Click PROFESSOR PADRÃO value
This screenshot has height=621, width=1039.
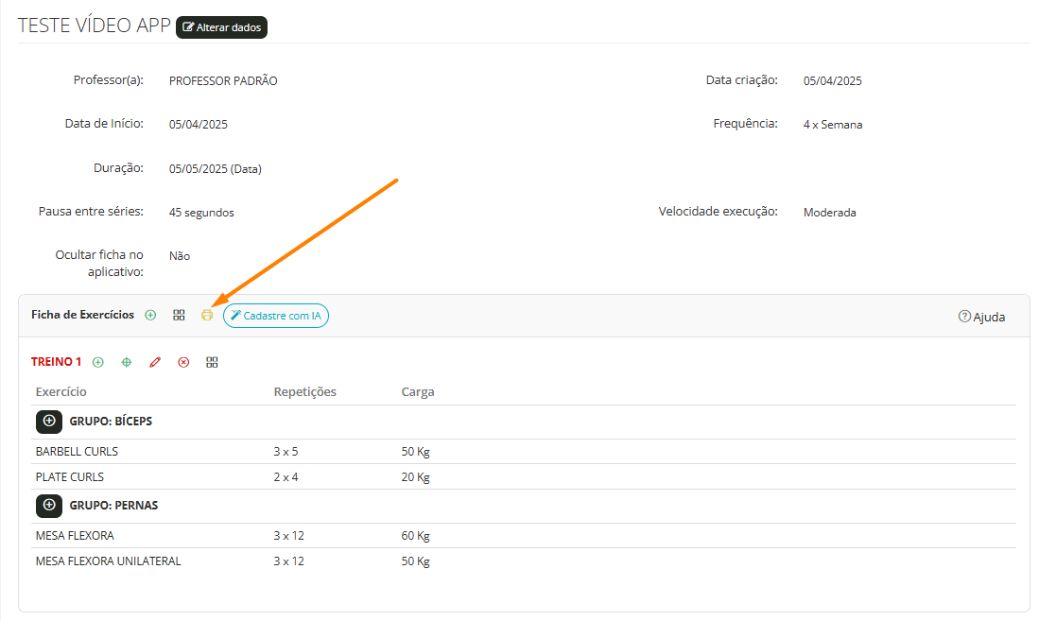click(223, 81)
